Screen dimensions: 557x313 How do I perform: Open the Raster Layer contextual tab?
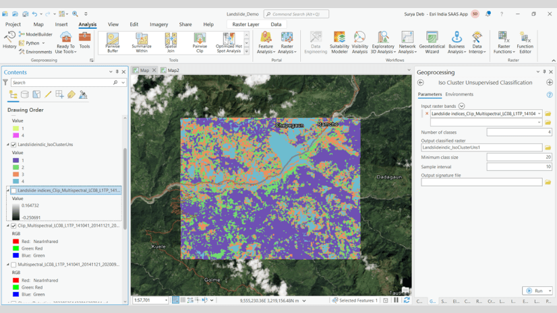245,24
